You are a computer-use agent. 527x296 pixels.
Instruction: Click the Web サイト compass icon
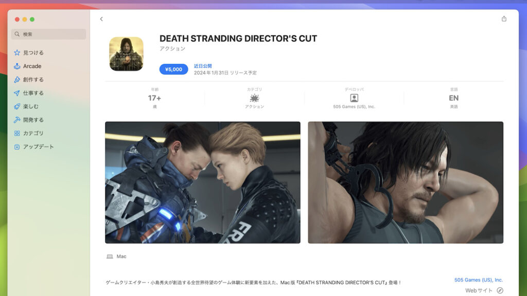pyautogui.click(x=500, y=290)
